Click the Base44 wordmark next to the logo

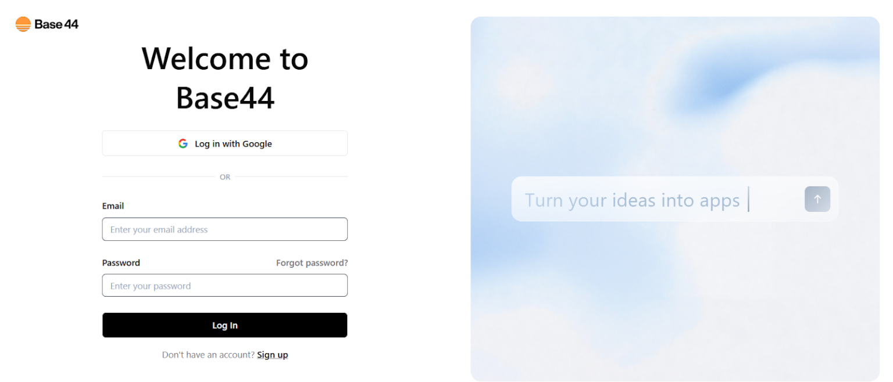(56, 24)
